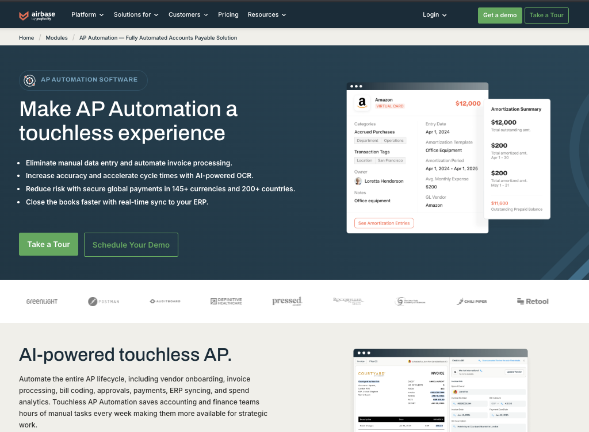The height and width of the screenshot is (432, 589).
Task: Open the Modules breadcrumb link
Action: pyautogui.click(x=57, y=38)
